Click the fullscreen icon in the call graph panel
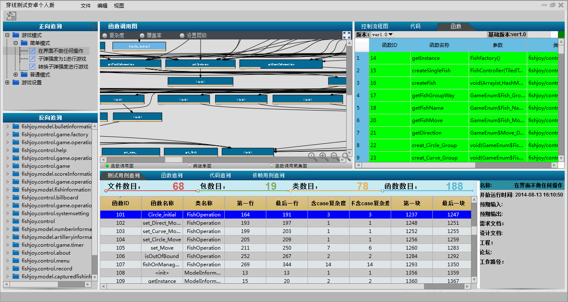 (346, 35)
